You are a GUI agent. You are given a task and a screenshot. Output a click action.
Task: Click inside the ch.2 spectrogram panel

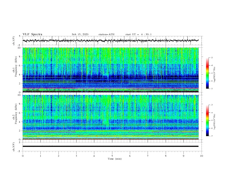(x=110, y=117)
